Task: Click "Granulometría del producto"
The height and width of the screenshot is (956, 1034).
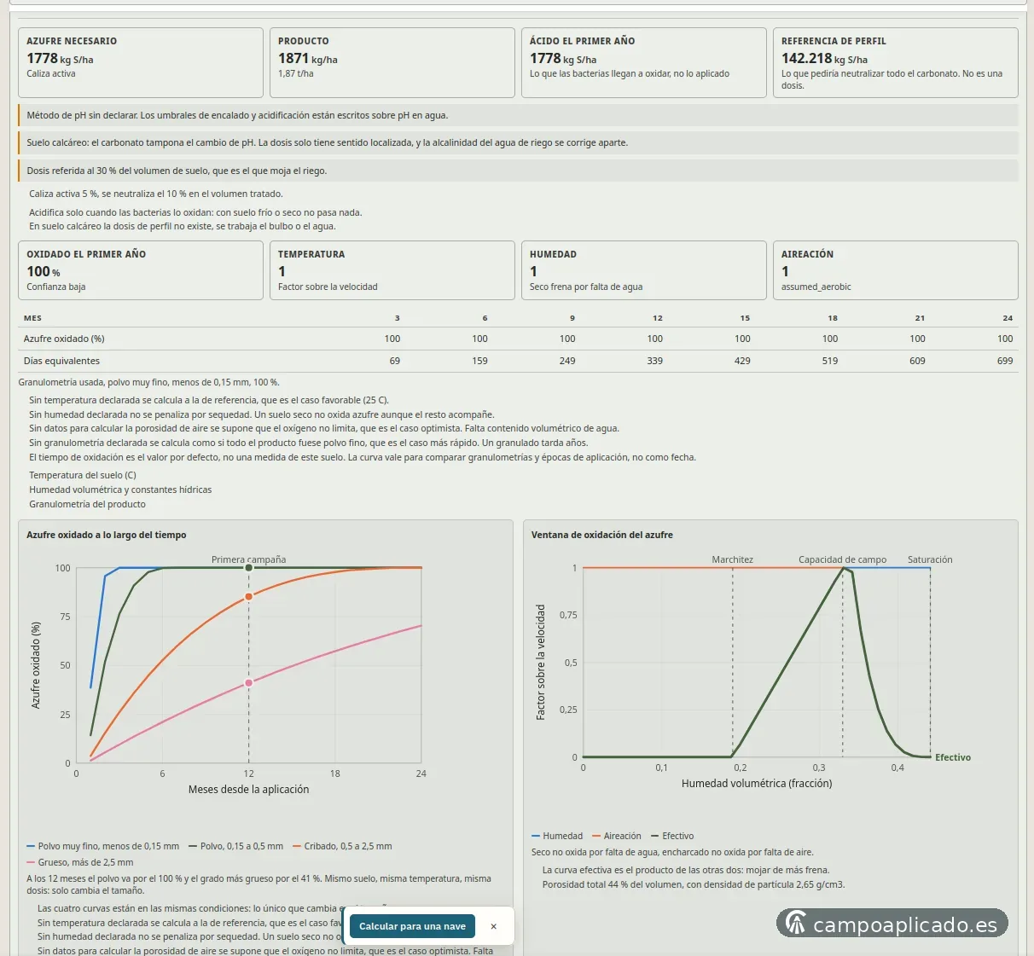Action: (x=87, y=504)
